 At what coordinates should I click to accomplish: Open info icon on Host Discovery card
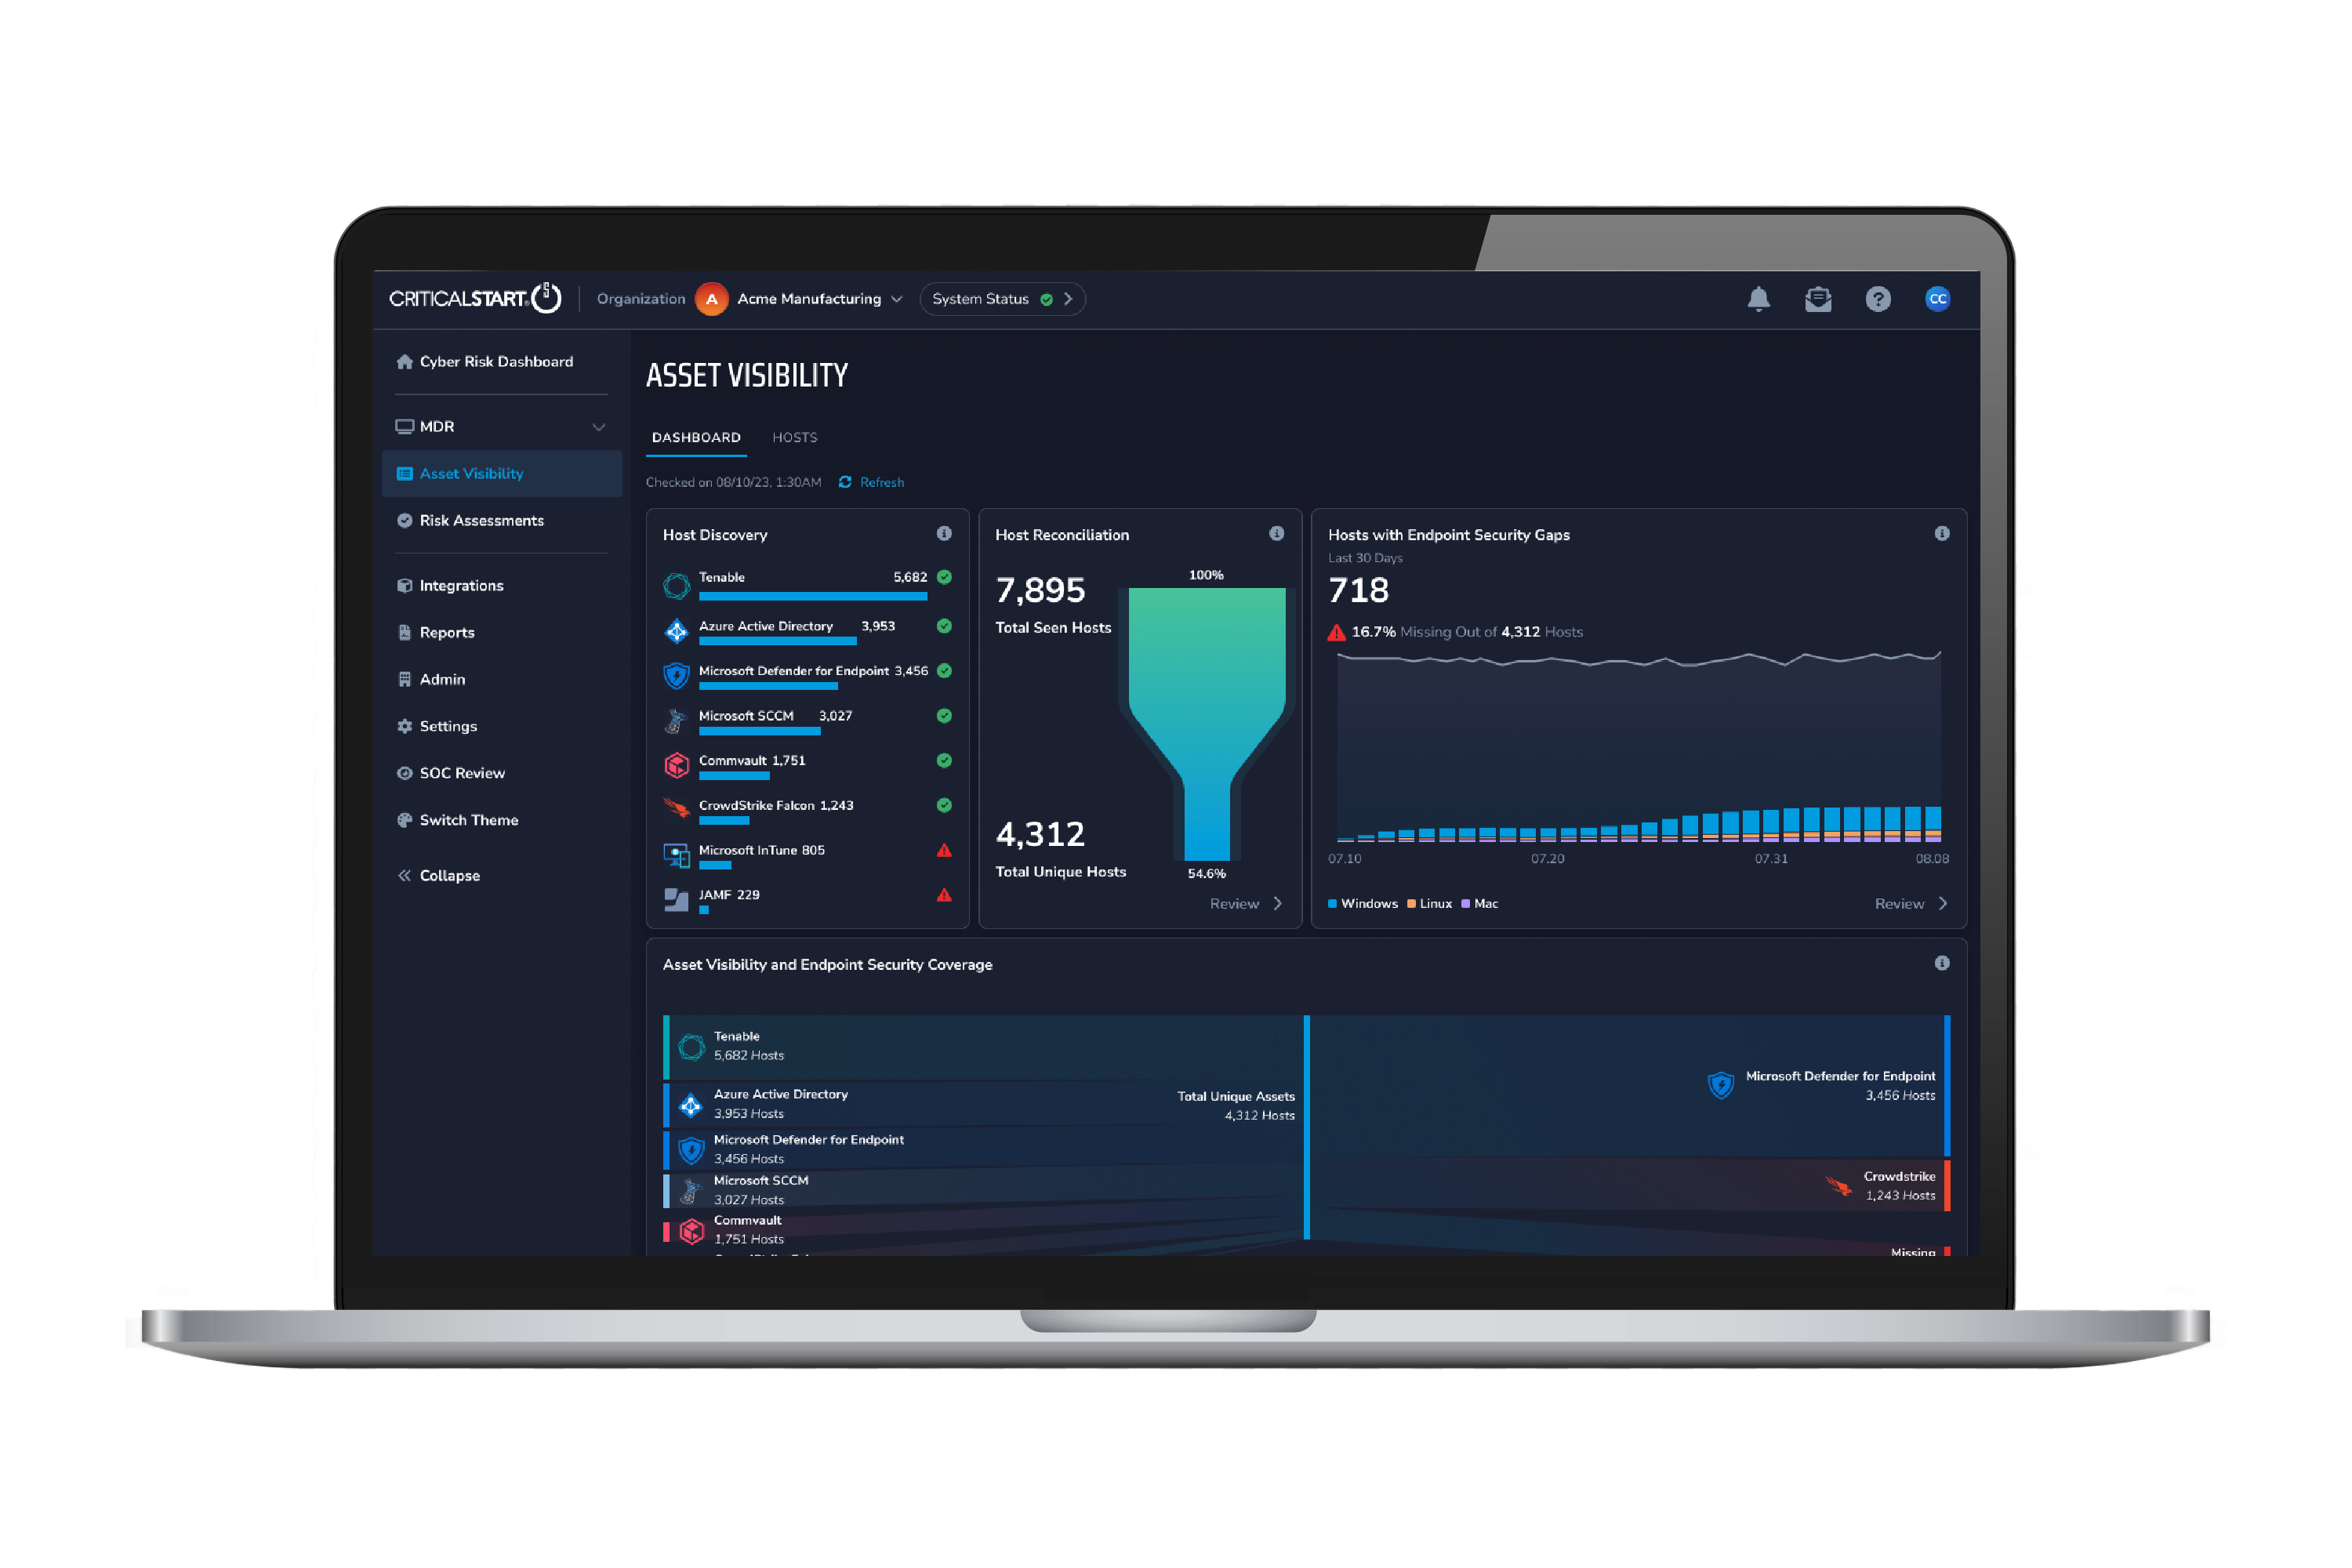(944, 534)
